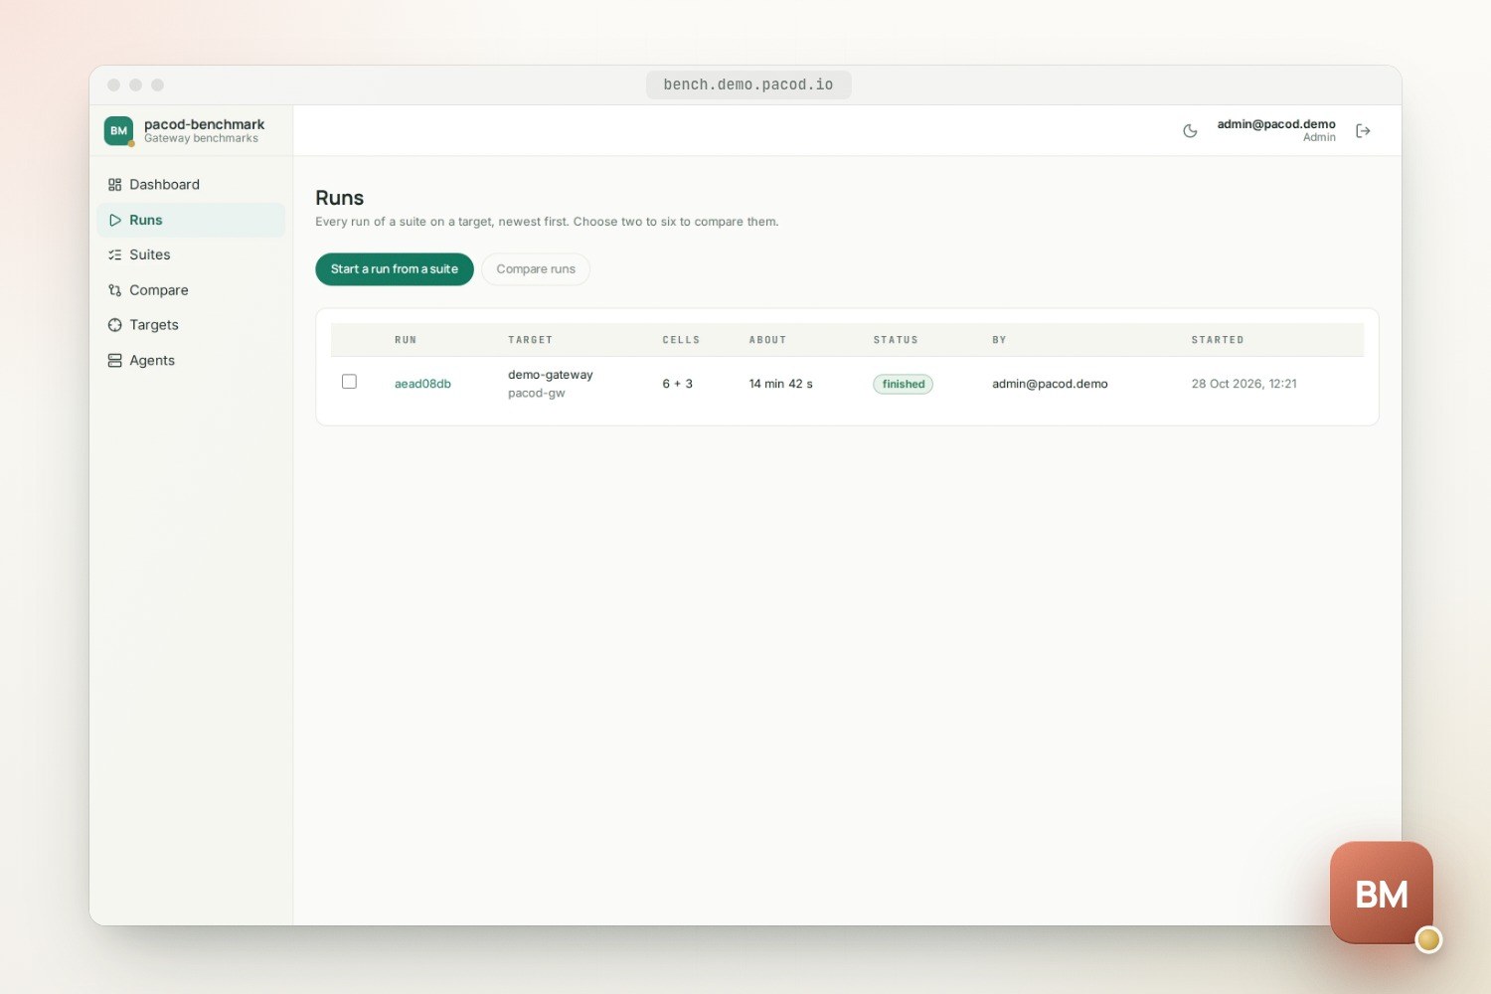
Task: Click the finished status badge
Action: 904,384
